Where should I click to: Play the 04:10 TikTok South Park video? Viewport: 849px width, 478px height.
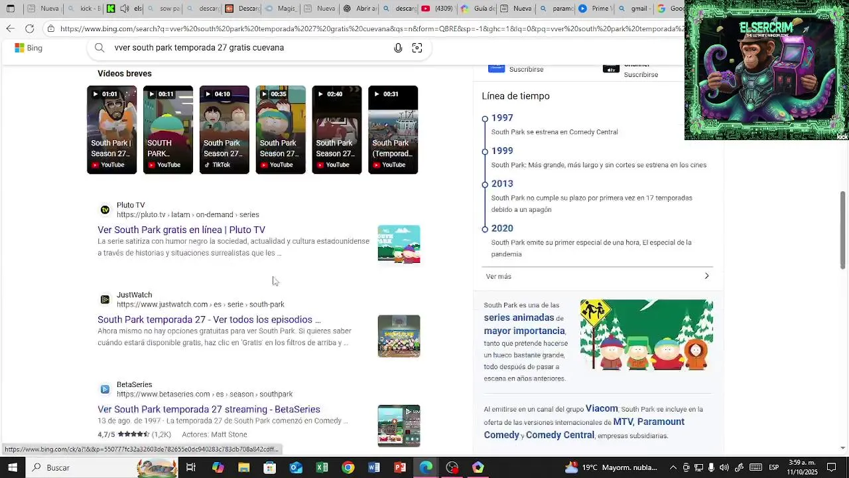pyautogui.click(x=224, y=129)
